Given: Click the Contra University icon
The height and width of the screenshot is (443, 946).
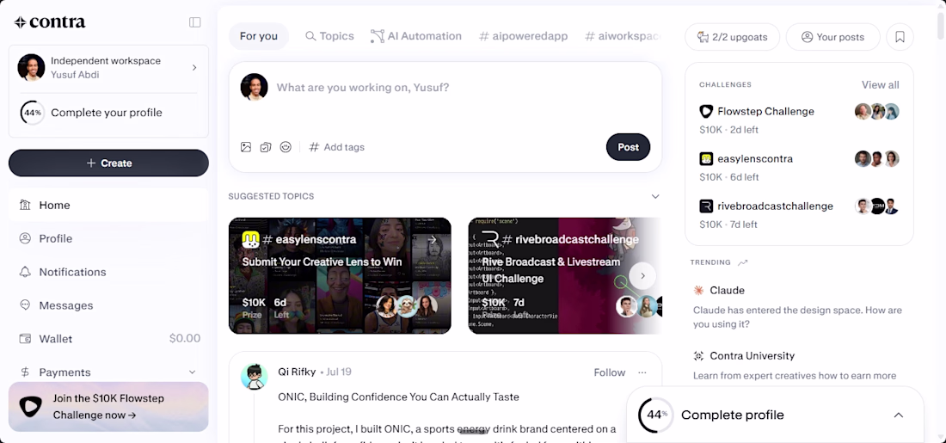Looking at the screenshot, I should point(698,356).
